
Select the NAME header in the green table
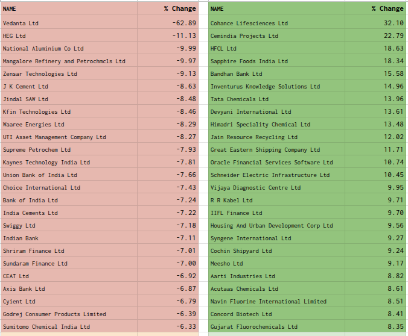276,8
